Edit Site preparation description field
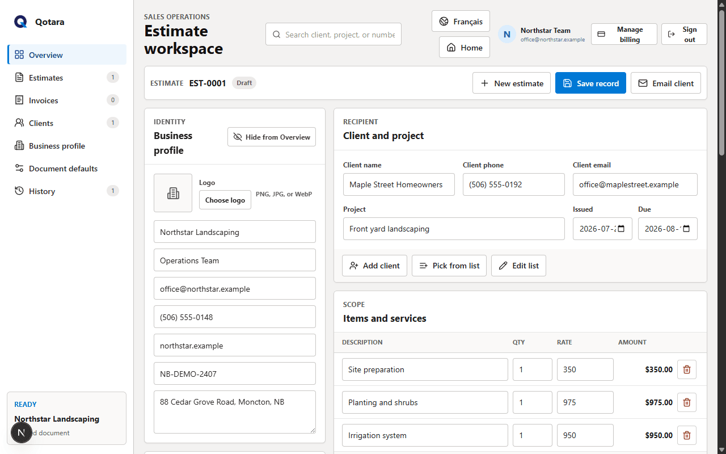 point(425,369)
